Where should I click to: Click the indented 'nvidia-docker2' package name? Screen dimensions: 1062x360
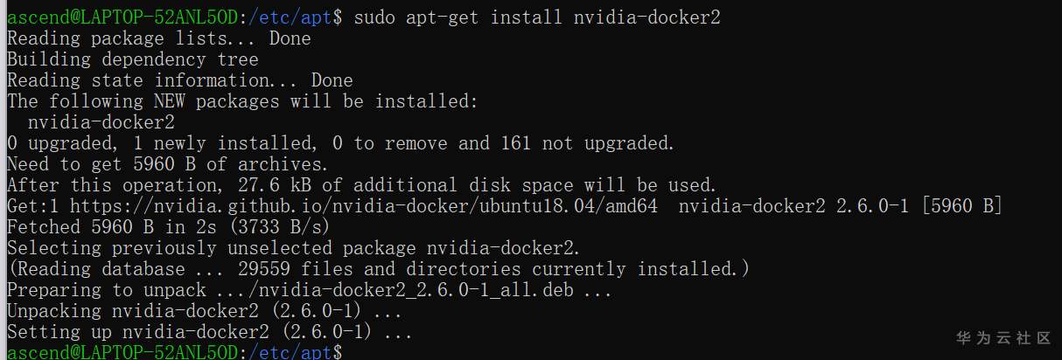101,122
